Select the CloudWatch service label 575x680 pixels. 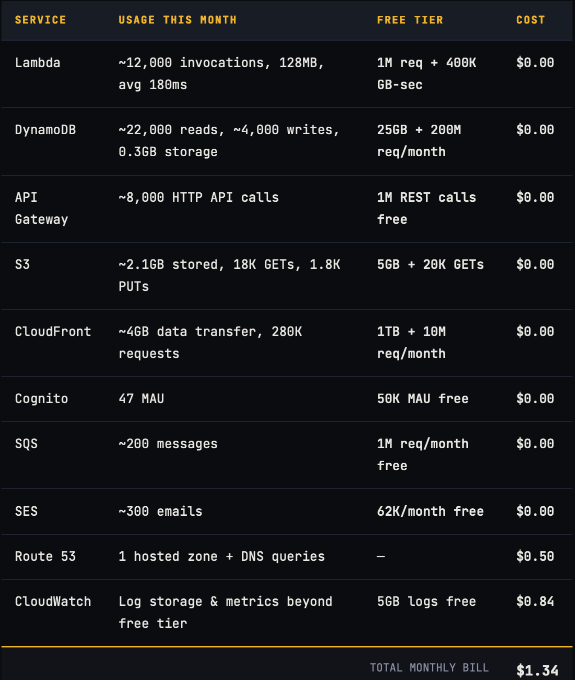point(53,601)
